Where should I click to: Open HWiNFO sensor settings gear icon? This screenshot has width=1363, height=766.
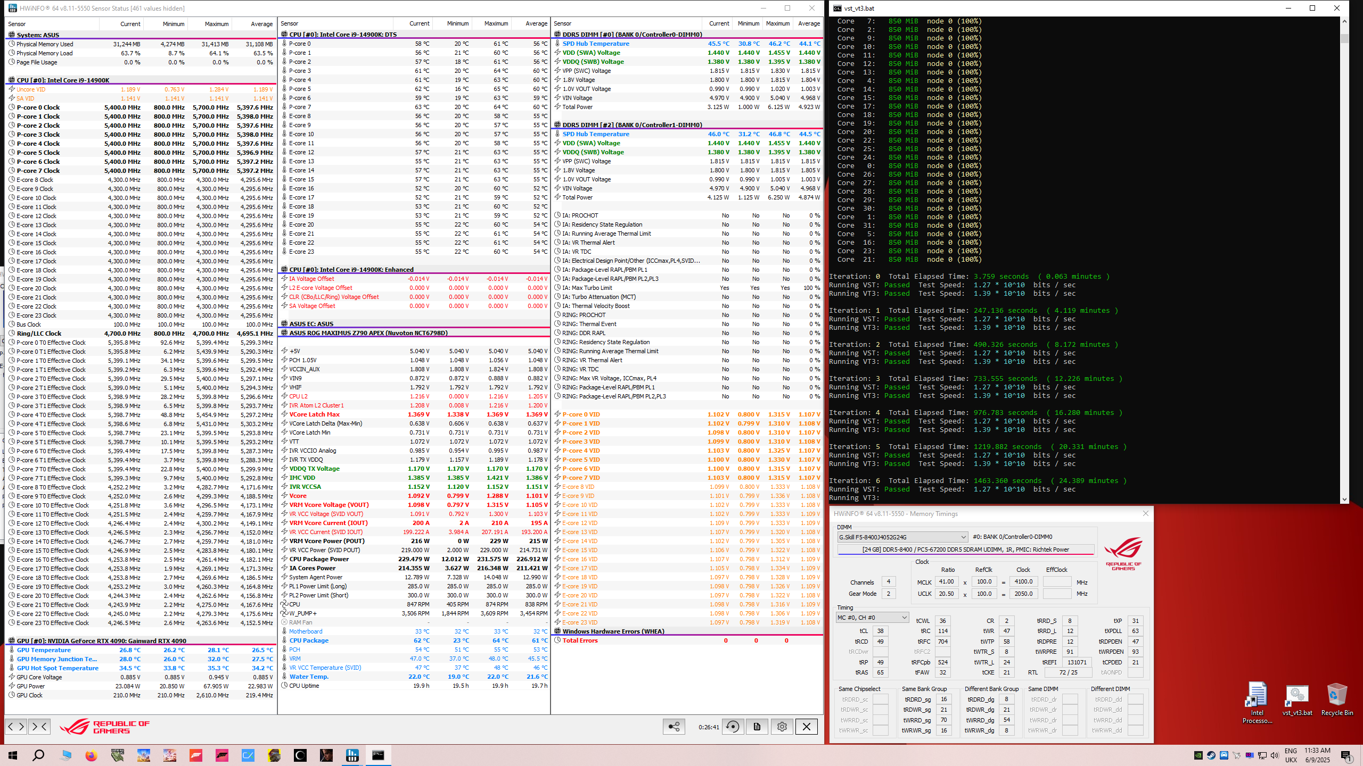[x=782, y=727]
